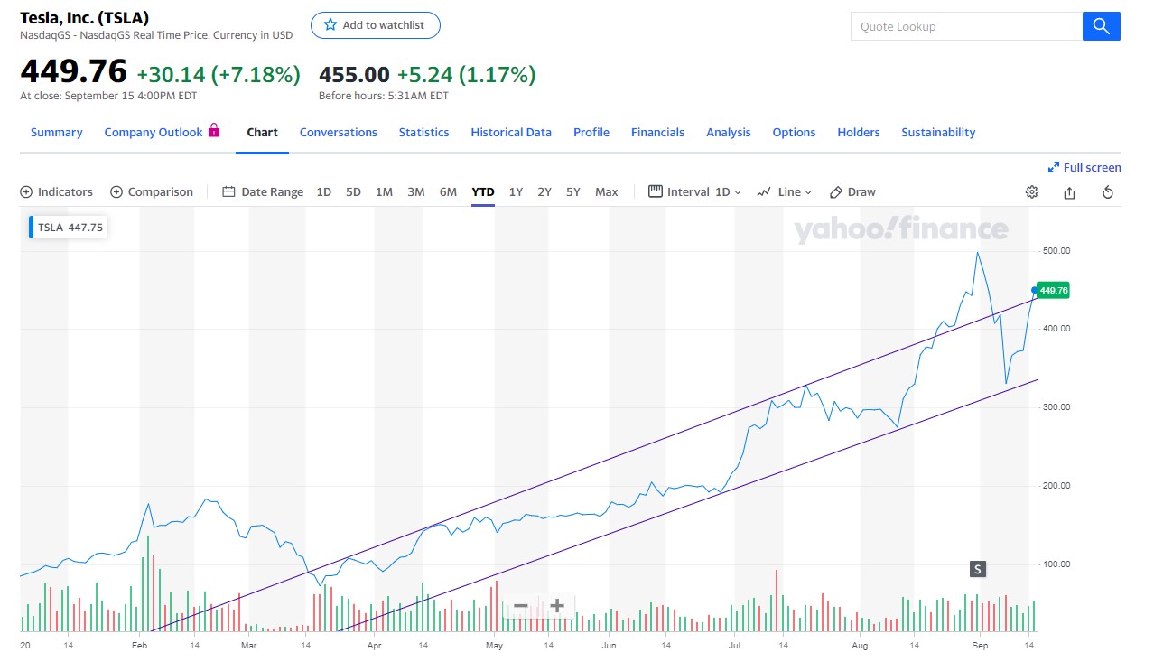Select the 3M range

[416, 192]
